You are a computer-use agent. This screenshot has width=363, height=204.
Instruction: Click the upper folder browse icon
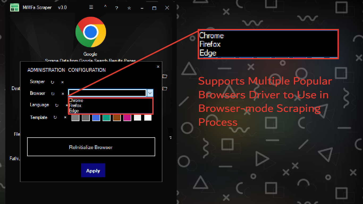click(165, 76)
